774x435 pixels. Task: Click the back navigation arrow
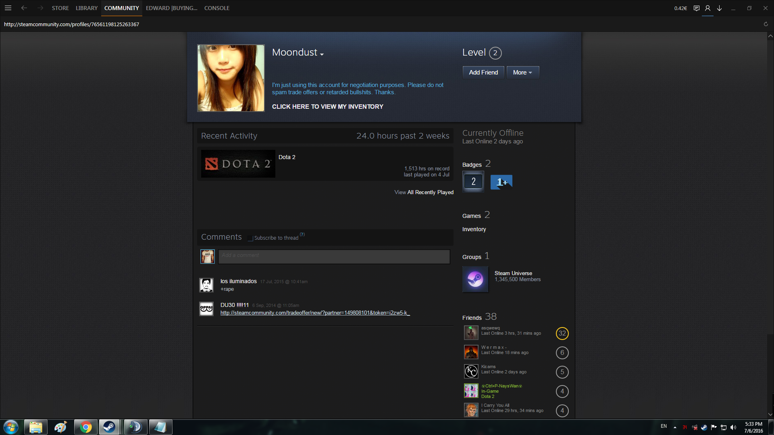coord(24,8)
